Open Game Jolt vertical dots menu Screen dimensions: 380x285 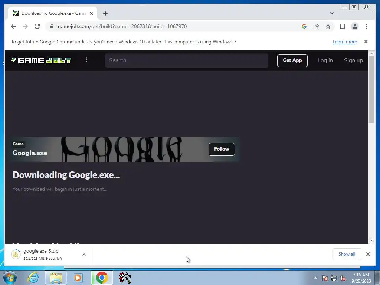point(86,60)
